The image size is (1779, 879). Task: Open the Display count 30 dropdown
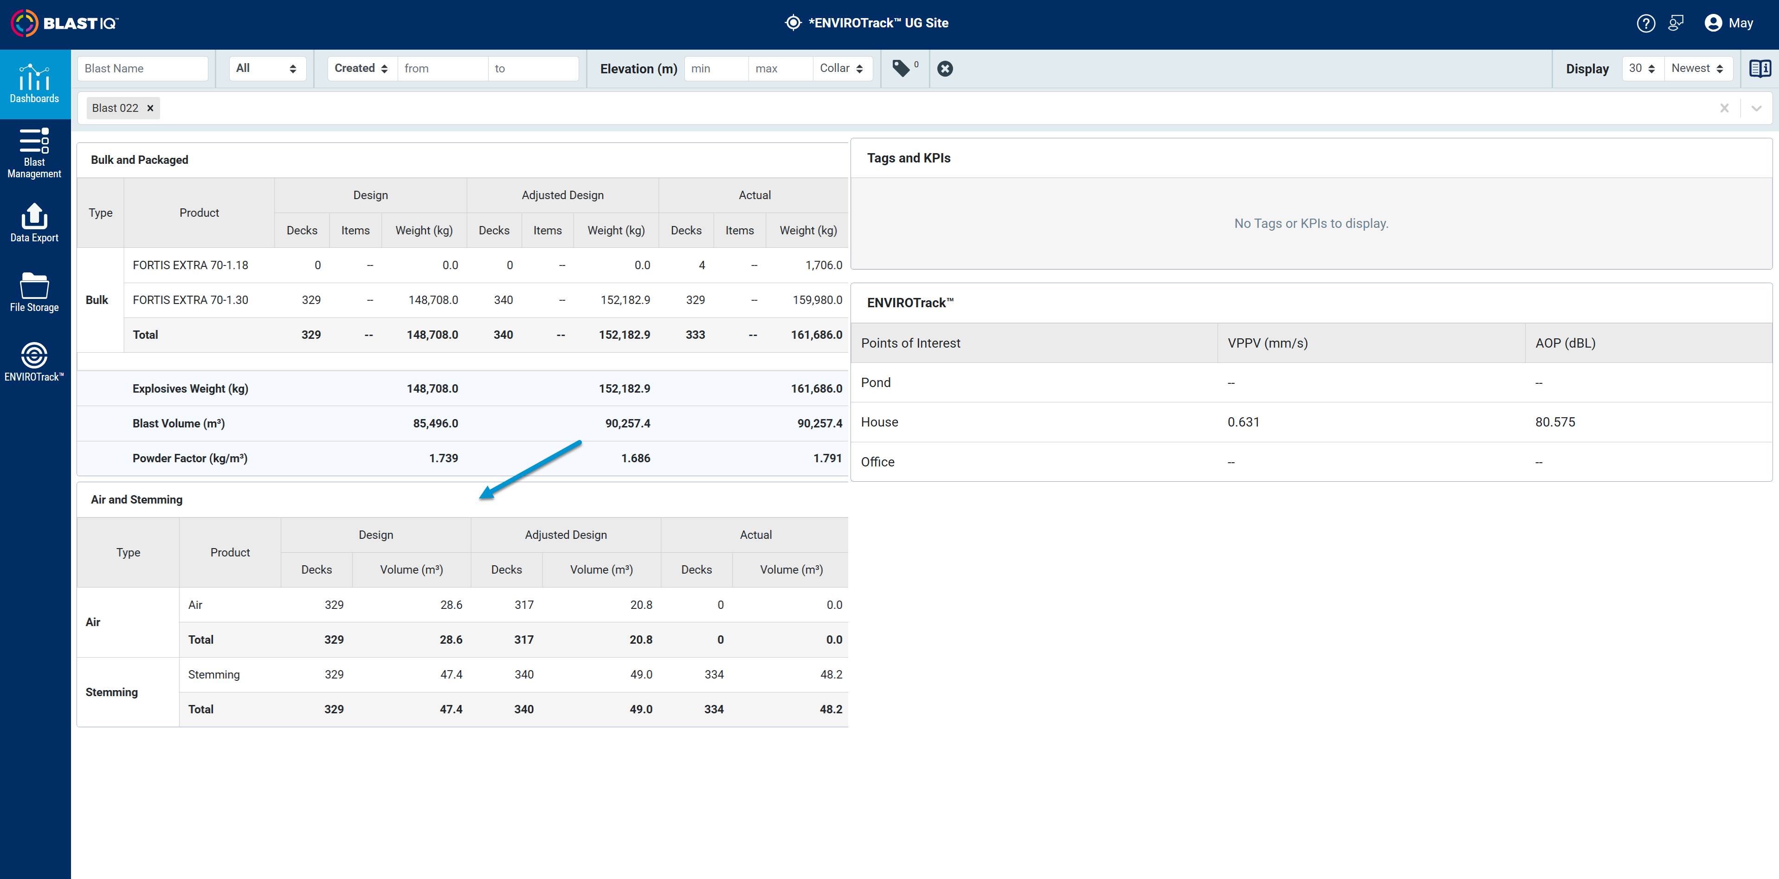[x=1642, y=68]
